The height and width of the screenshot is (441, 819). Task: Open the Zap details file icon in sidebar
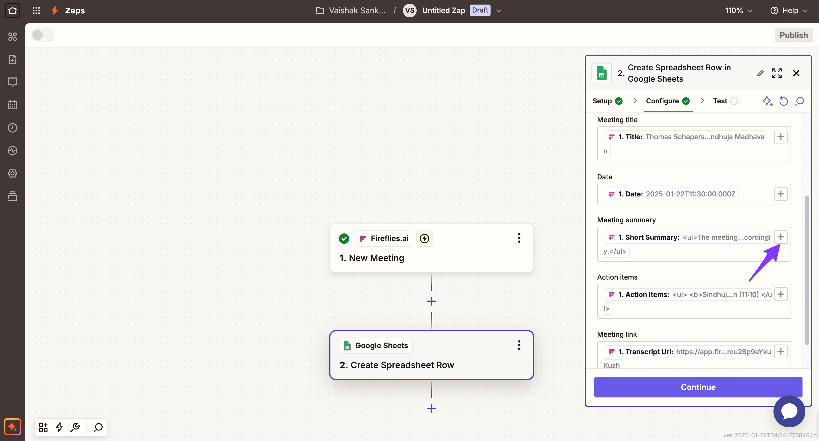click(x=13, y=60)
